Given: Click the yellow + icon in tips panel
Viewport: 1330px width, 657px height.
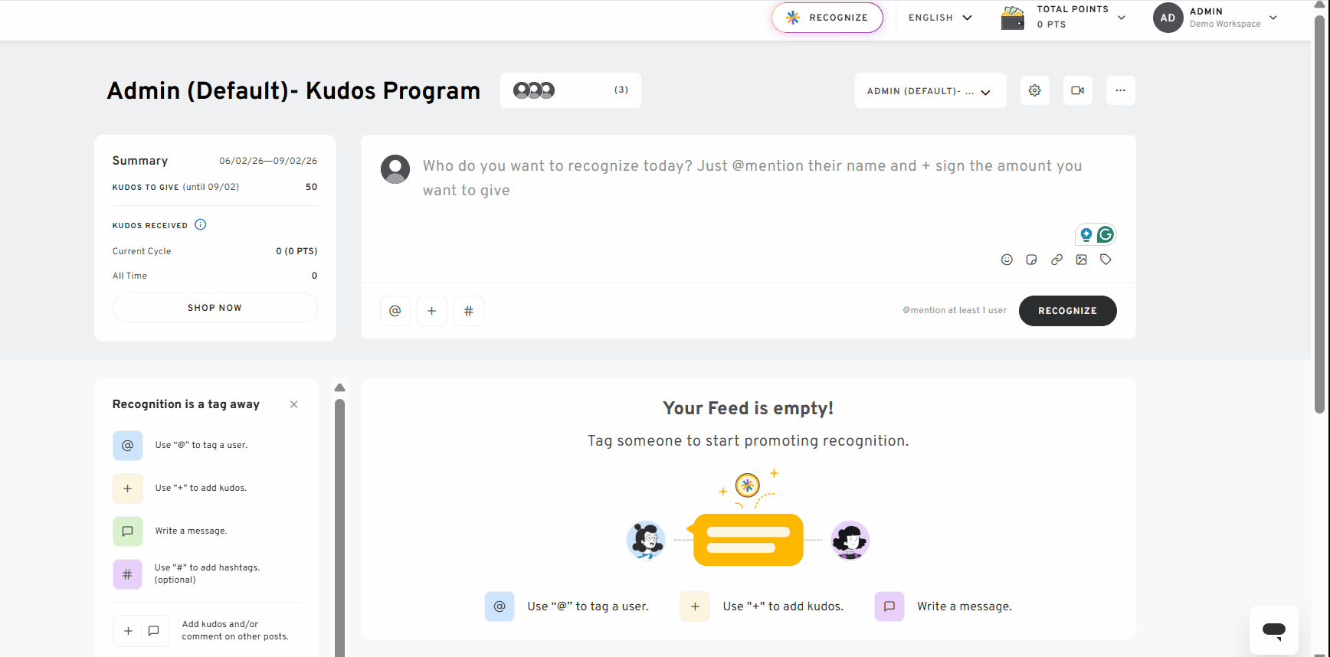Looking at the screenshot, I should coord(128,488).
